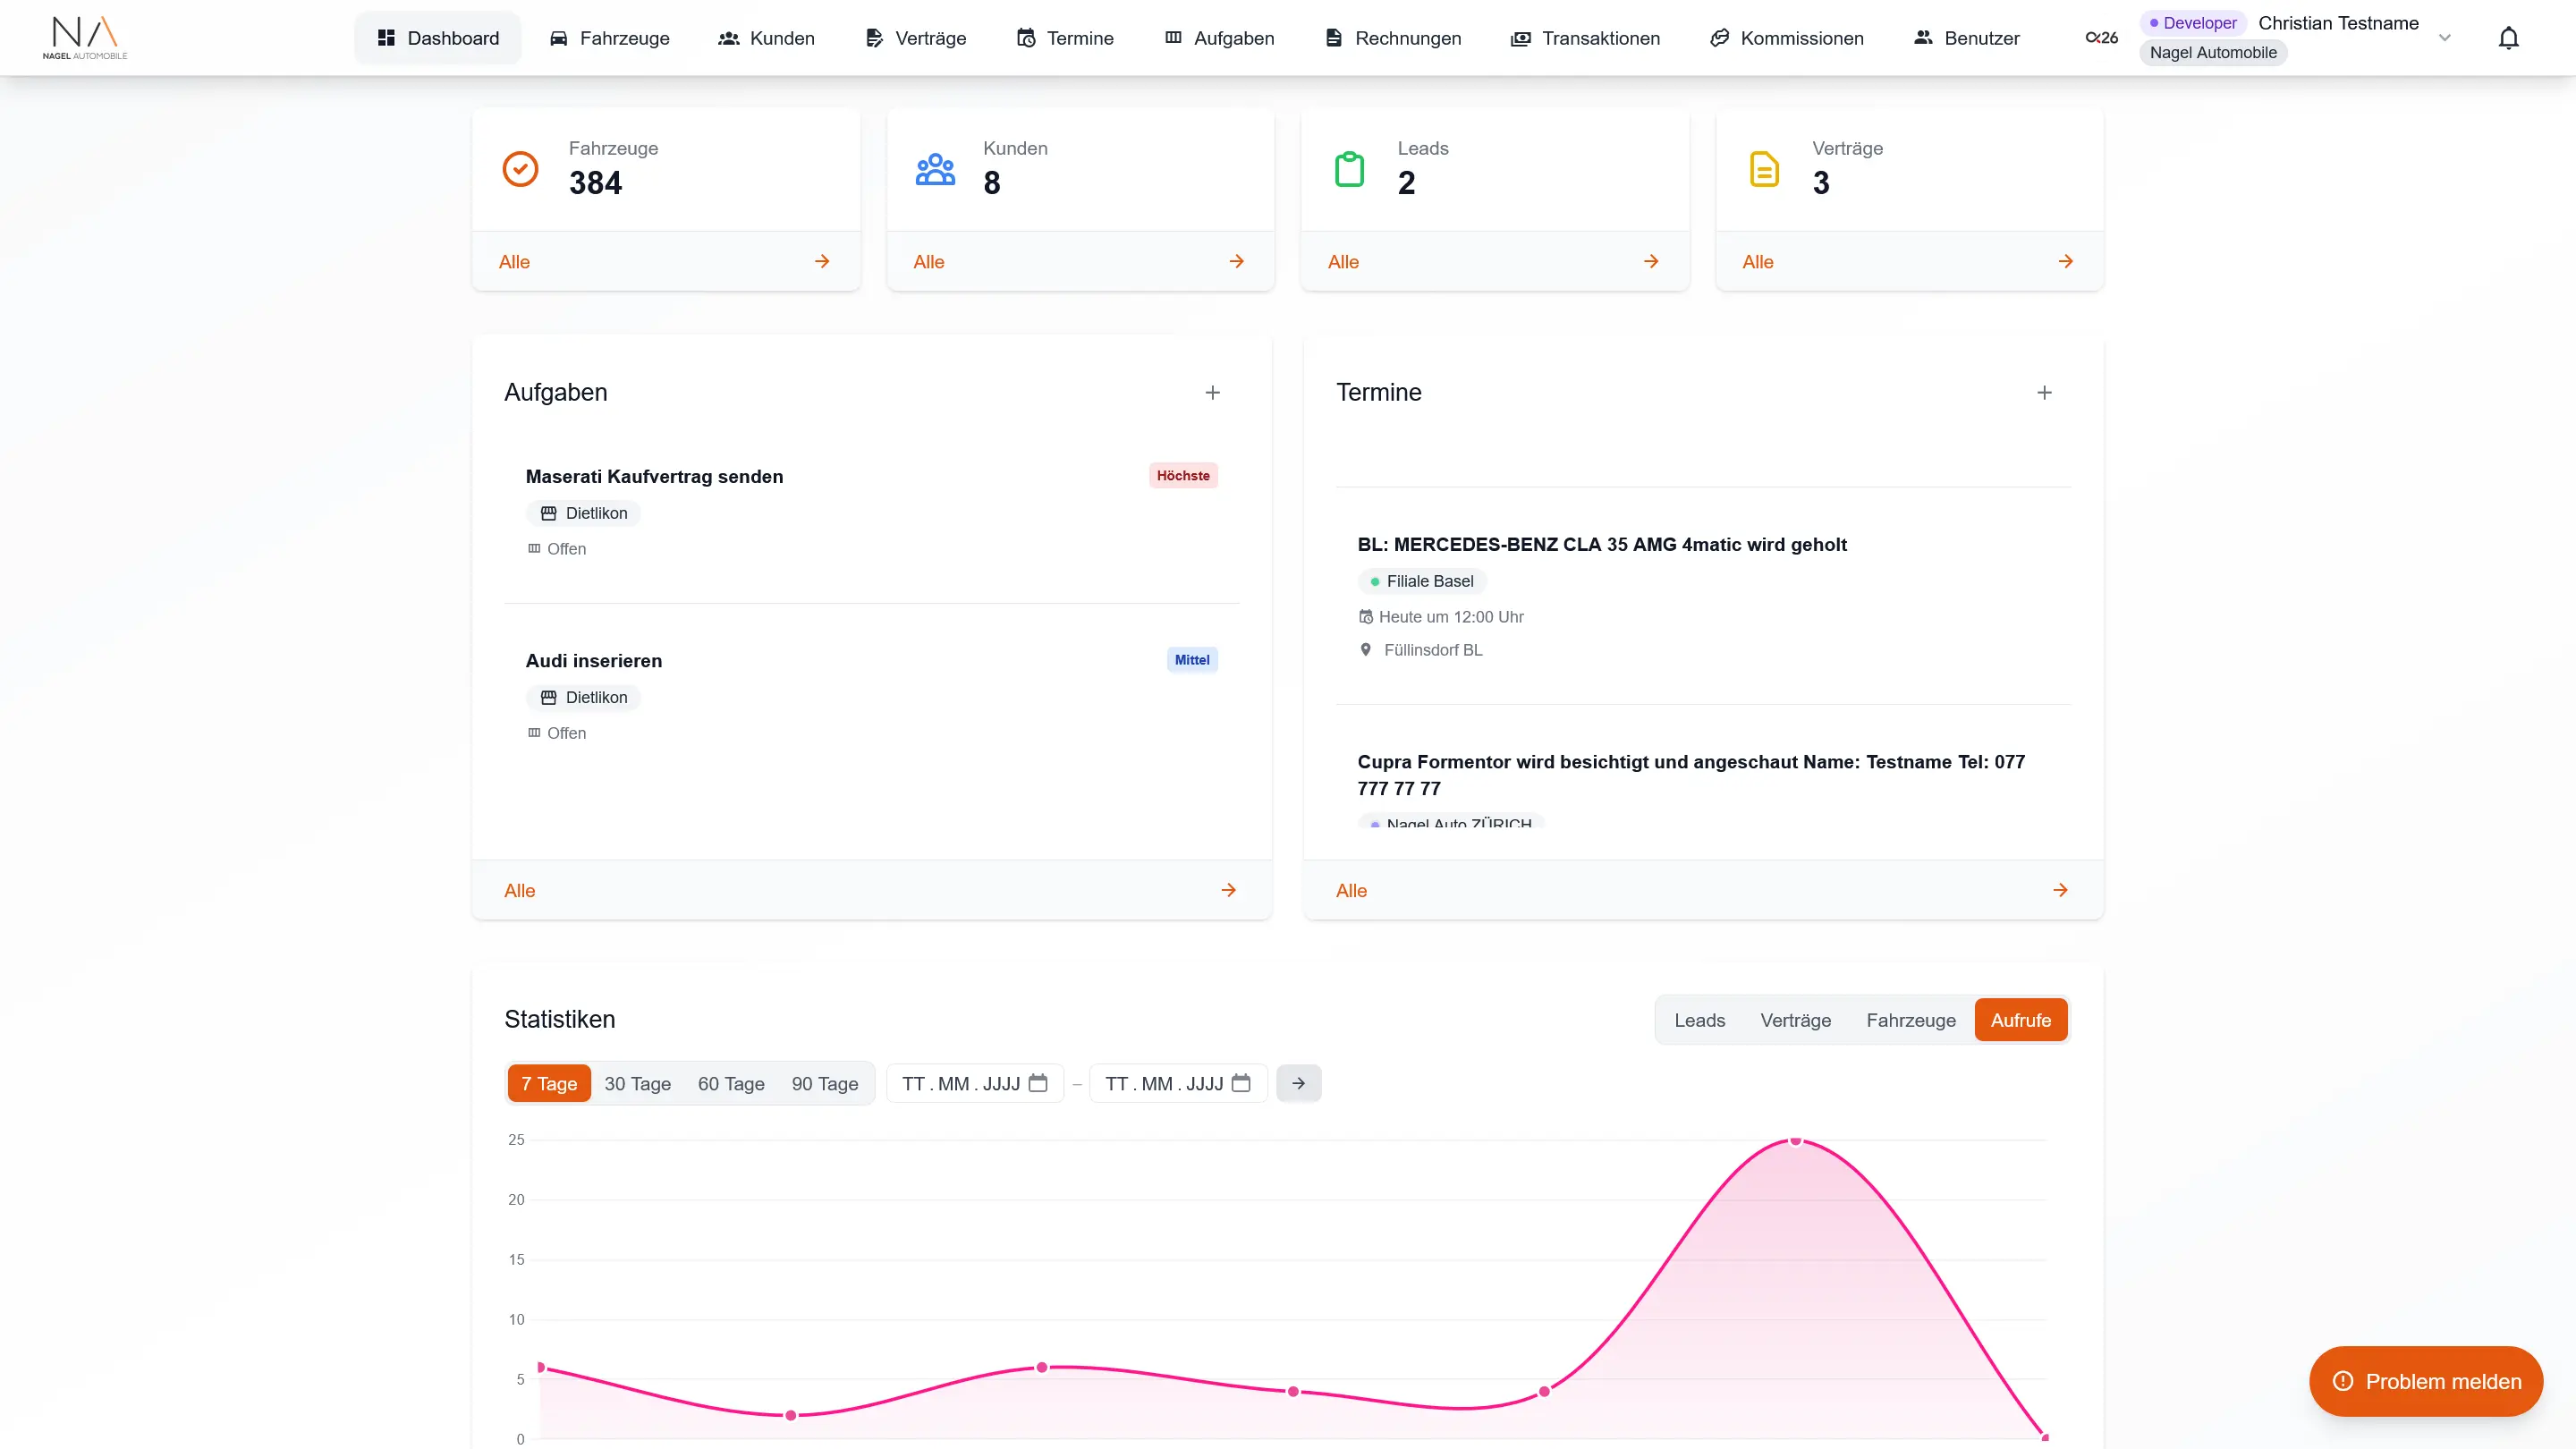Viewport: 2576px width, 1449px height.
Task: Select the 90 Tage range
Action: point(824,1083)
